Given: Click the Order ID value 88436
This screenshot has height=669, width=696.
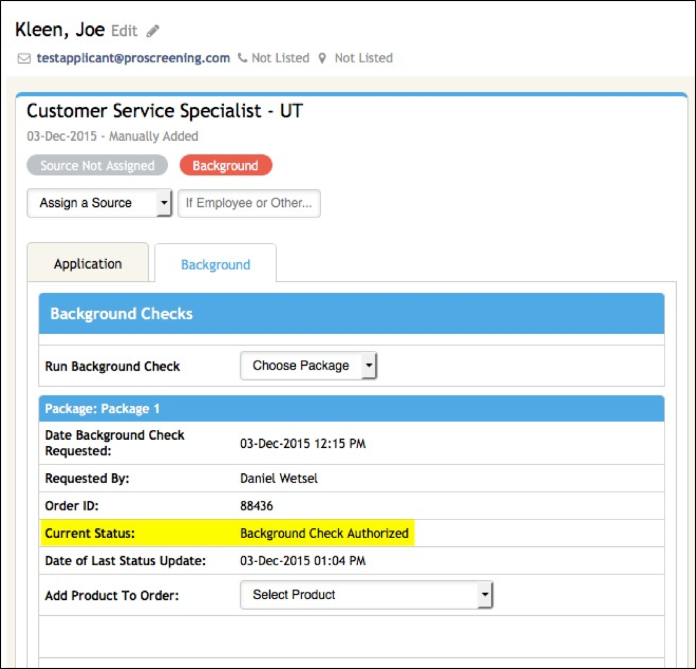Looking at the screenshot, I should coord(256,506).
